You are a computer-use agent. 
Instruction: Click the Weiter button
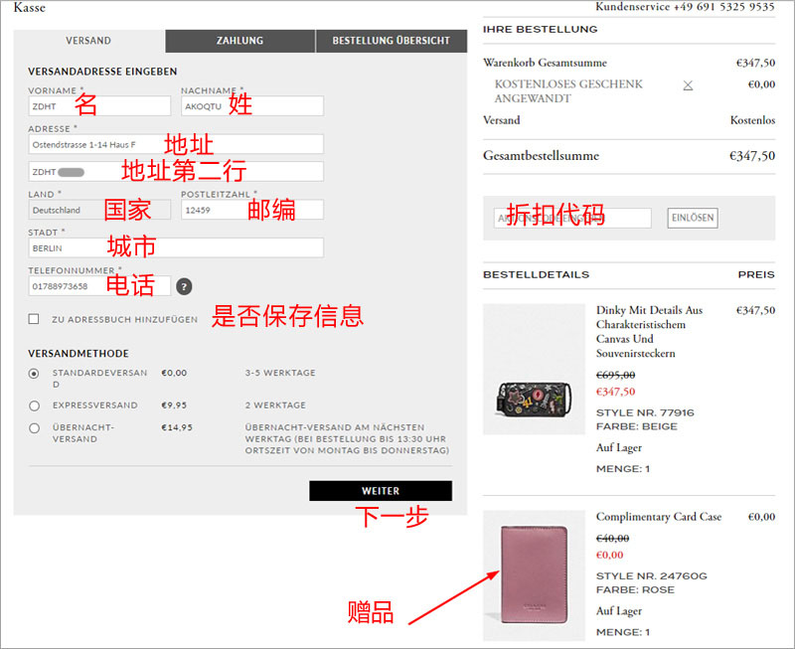tap(381, 491)
